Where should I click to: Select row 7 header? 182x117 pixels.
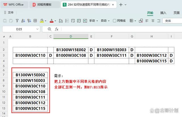4,75
